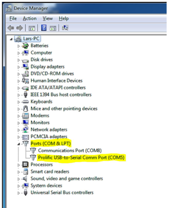172x208 pixels.
Task: Open the View menu
Action: point(48,18)
